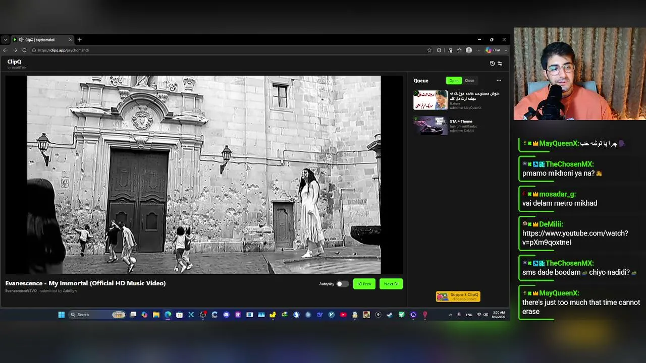Screen dimensions: 646x363
Task: Set the queue to Open
Action: [x=454, y=81]
